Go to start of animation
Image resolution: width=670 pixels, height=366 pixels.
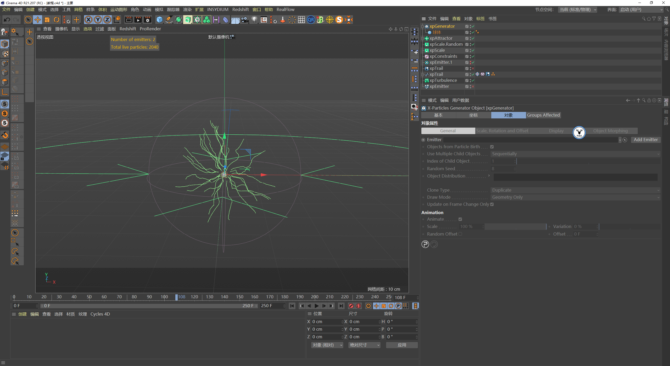point(292,306)
